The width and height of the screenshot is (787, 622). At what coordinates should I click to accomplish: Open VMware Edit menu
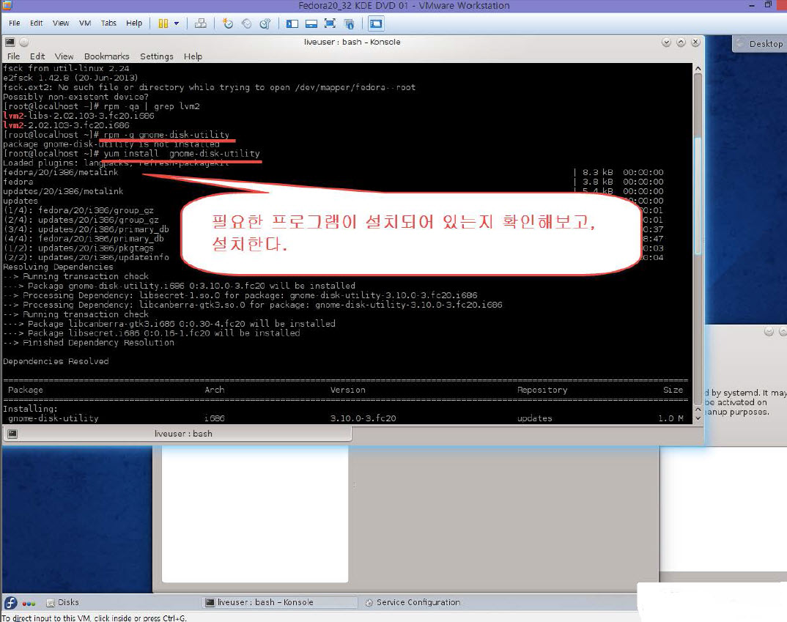[36, 23]
